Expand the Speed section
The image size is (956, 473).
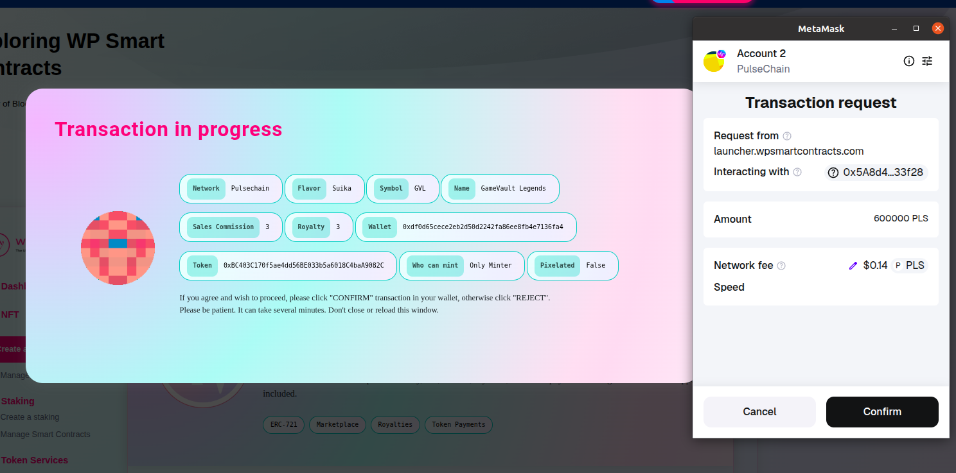(x=729, y=287)
